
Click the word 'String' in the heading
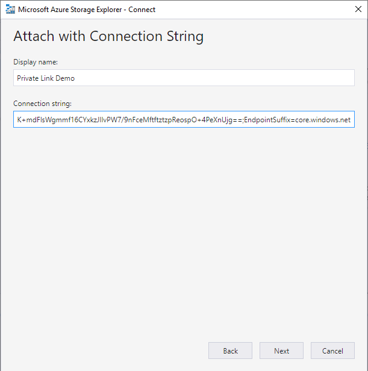(x=185, y=36)
